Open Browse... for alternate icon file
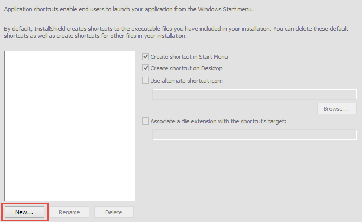This screenshot has height=222, width=362. [x=337, y=109]
